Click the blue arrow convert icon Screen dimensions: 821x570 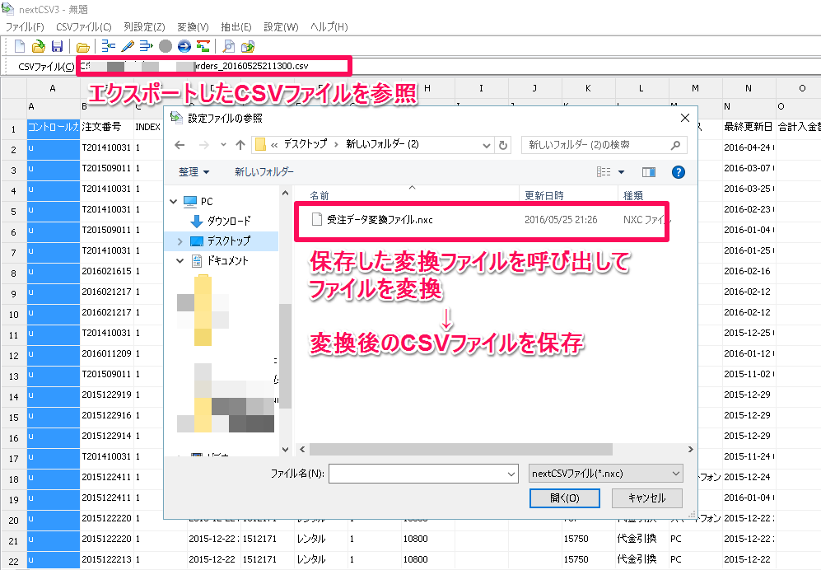(x=184, y=46)
